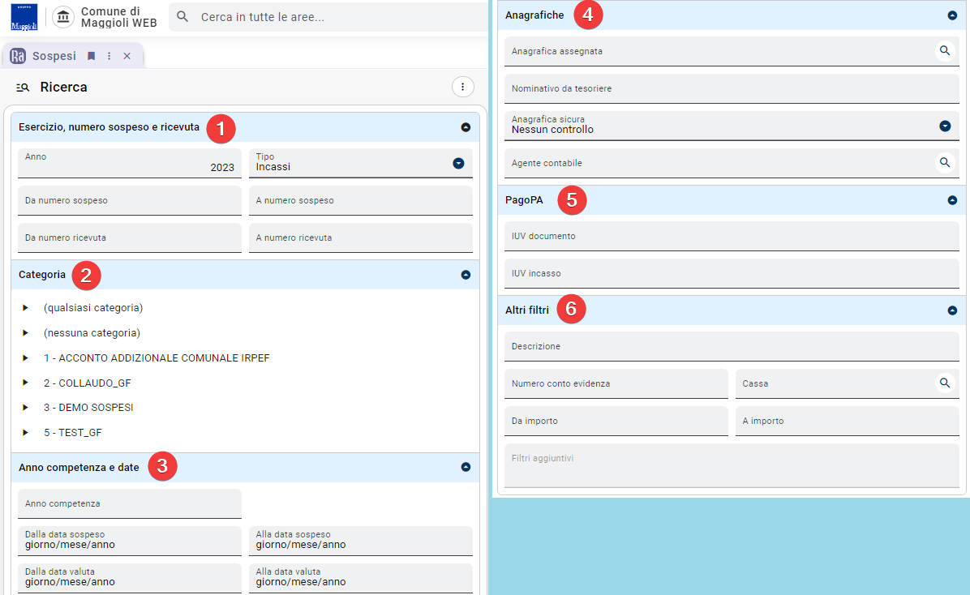Expand the (nessuna categoria) tree node
The width and height of the screenshot is (970, 595).
(25, 332)
